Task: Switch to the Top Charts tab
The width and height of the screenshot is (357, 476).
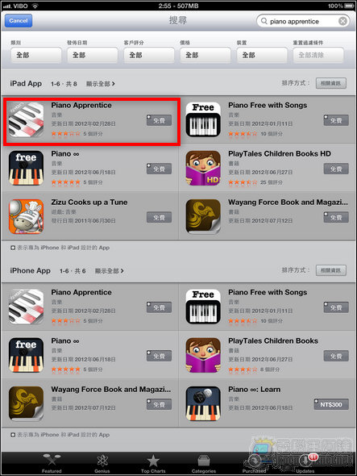Action: [153, 464]
